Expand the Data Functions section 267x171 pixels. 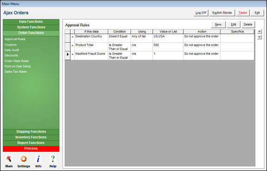(31, 22)
